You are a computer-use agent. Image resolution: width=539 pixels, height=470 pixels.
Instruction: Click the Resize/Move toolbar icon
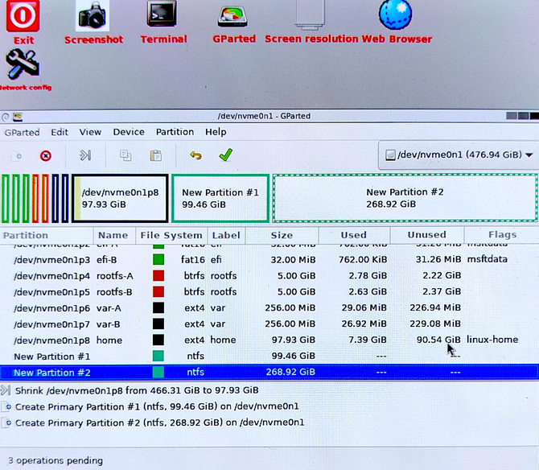(85, 155)
